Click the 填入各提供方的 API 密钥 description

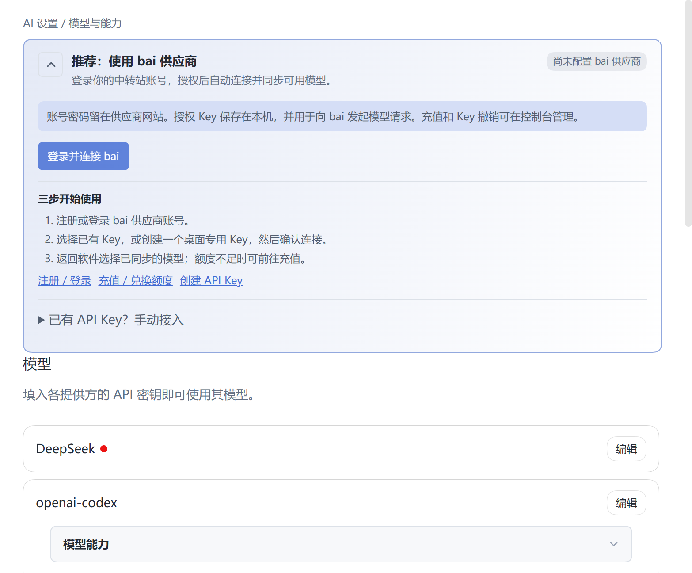[x=139, y=394]
